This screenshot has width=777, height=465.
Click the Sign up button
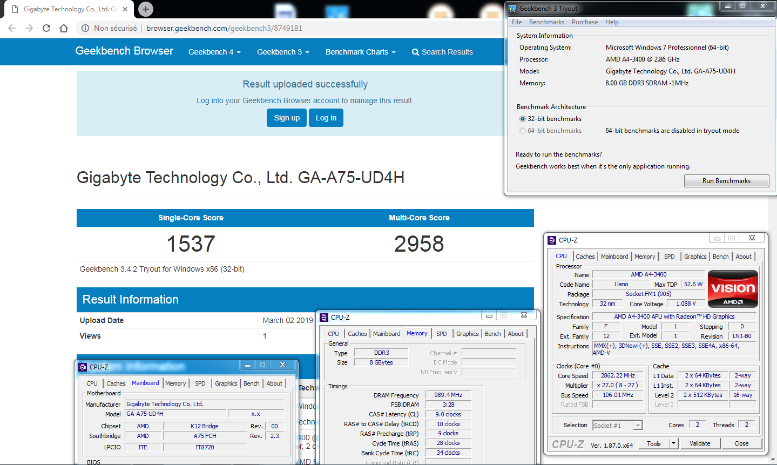coord(287,118)
